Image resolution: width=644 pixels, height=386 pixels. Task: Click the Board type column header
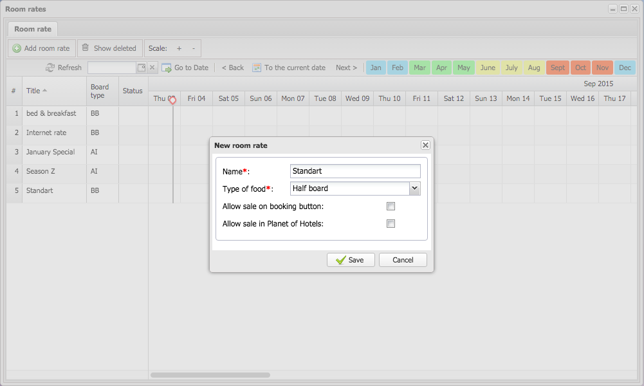pyautogui.click(x=103, y=91)
